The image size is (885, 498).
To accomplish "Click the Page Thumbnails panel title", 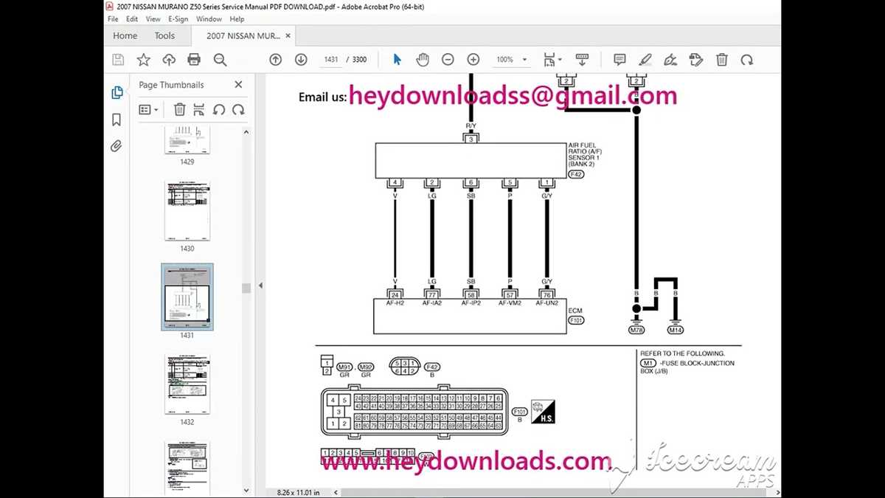I will tap(171, 85).
